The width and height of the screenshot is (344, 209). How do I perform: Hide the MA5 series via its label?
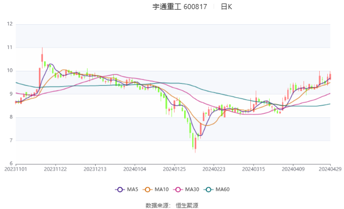click(x=133, y=189)
